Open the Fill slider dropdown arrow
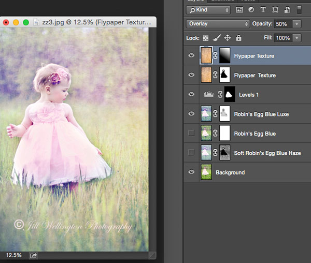 [297, 38]
